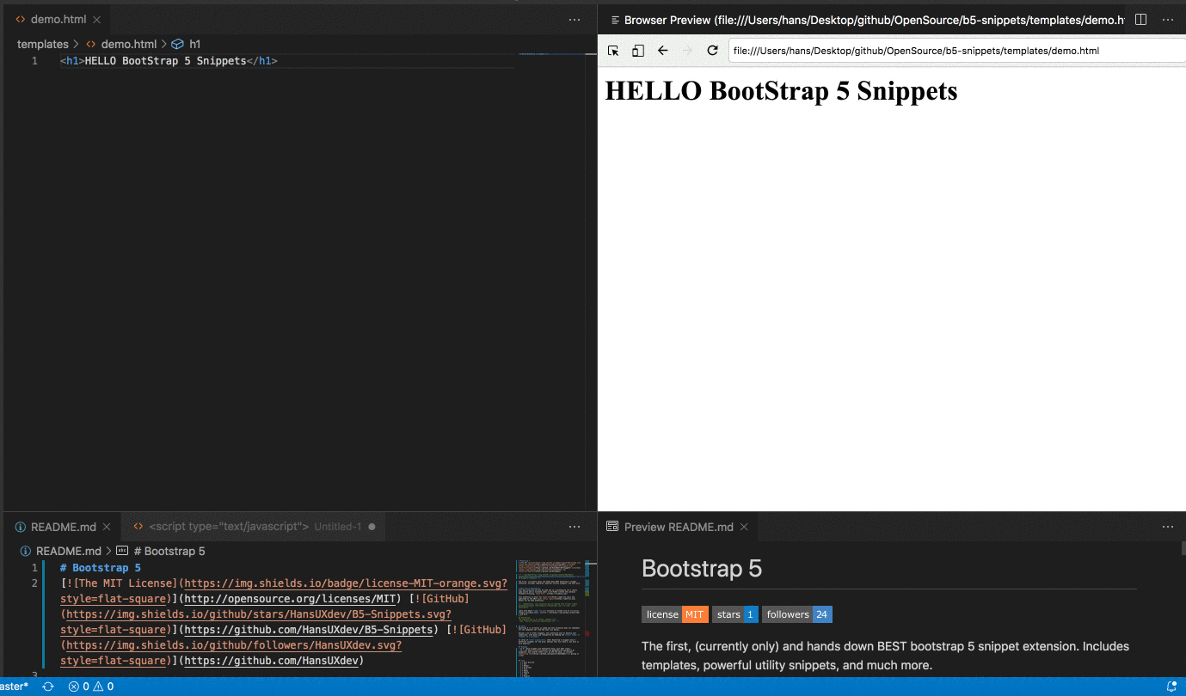Close the README.md editor tab
This screenshot has width=1186, height=696.
[x=107, y=527]
